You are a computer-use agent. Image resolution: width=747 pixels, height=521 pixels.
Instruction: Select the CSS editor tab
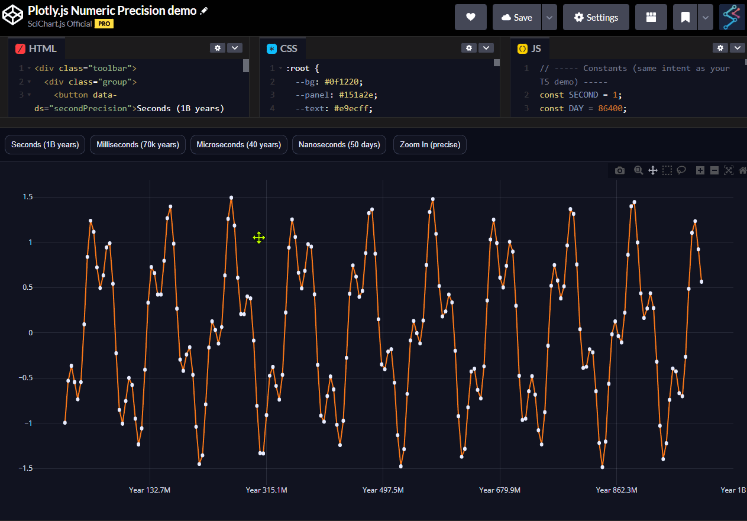(282, 48)
